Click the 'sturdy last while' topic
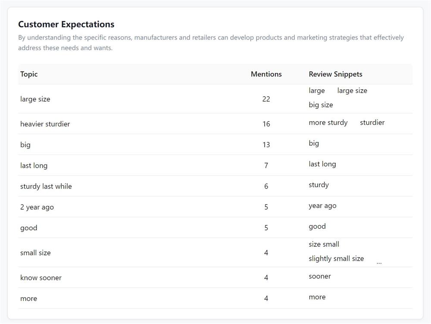This screenshot has width=431, height=324. [46, 186]
